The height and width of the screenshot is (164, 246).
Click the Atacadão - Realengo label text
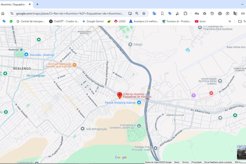pyautogui.click(x=42, y=55)
